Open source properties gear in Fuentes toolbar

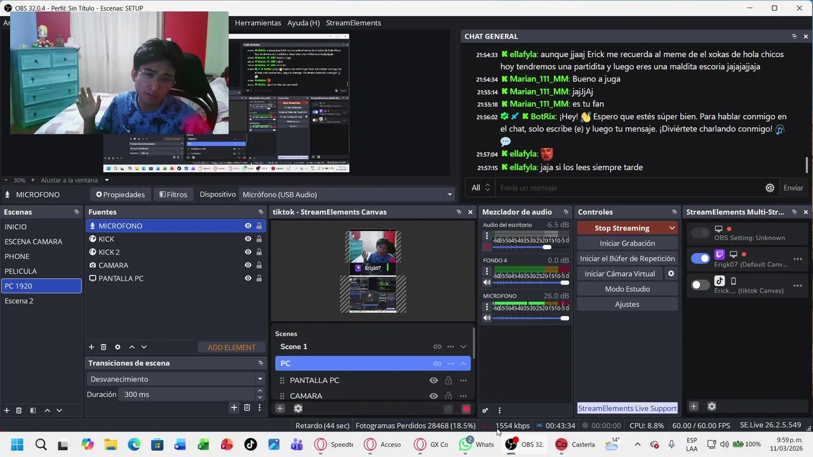click(118, 347)
